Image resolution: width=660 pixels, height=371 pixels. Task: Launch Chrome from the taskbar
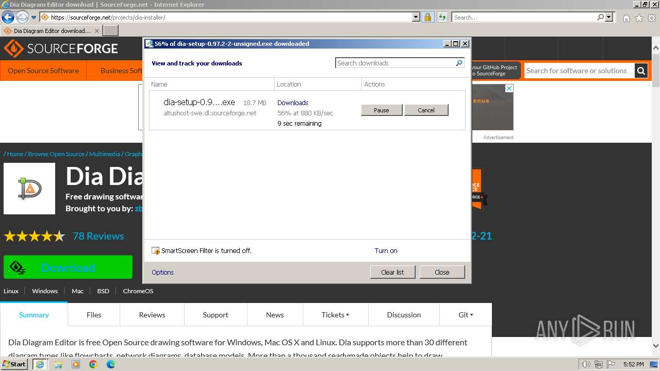pos(93,364)
